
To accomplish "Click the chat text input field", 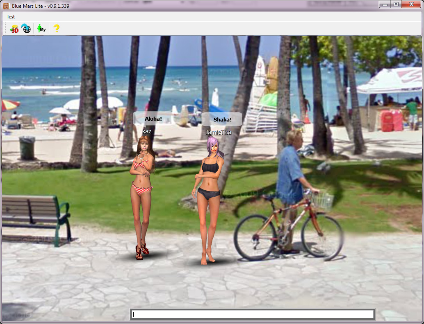I will pyautogui.click(x=253, y=314).
